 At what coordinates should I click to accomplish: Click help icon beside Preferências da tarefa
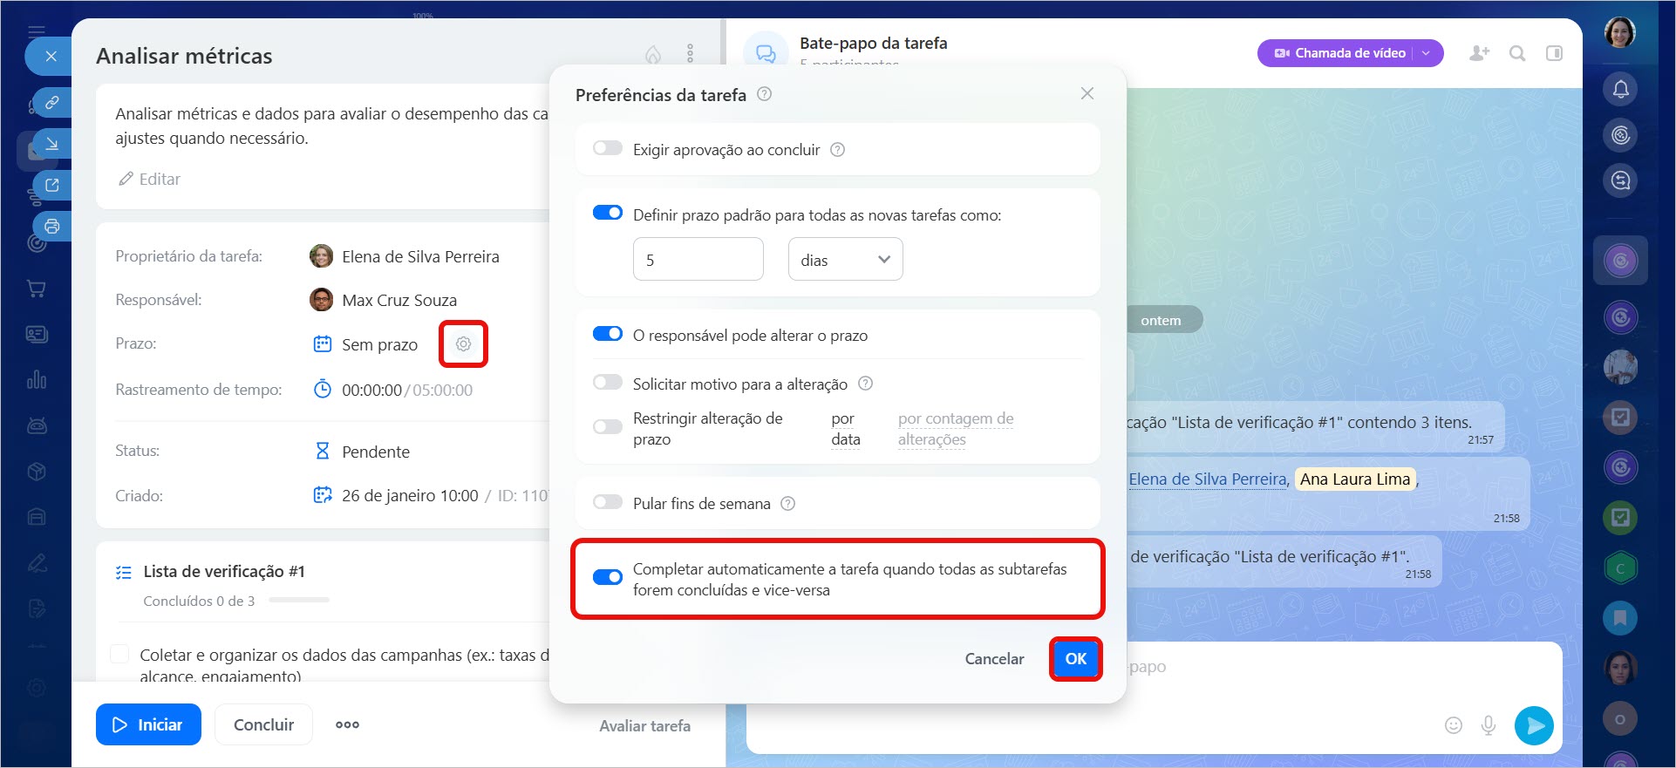point(764,94)
